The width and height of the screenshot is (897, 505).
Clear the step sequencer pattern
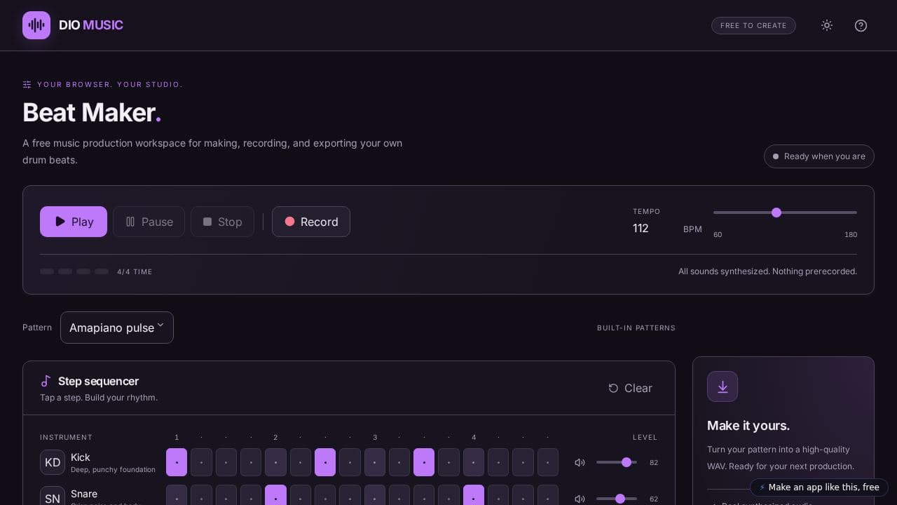630,388
